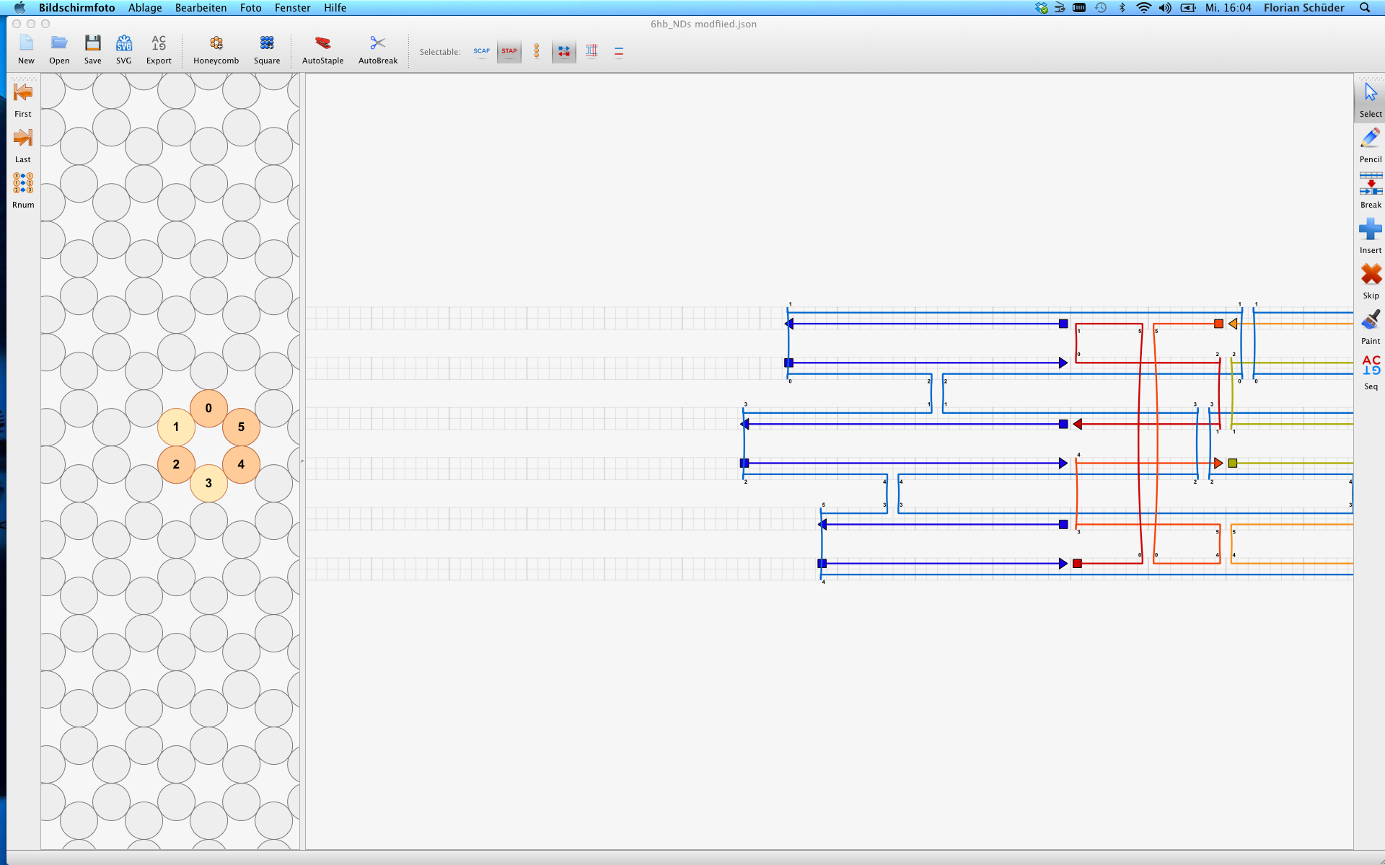Toggle SCAF scaffold selectable filter
Viewport: 1385px width, 865px height.
pyautogui.click(x=481, y=51)
